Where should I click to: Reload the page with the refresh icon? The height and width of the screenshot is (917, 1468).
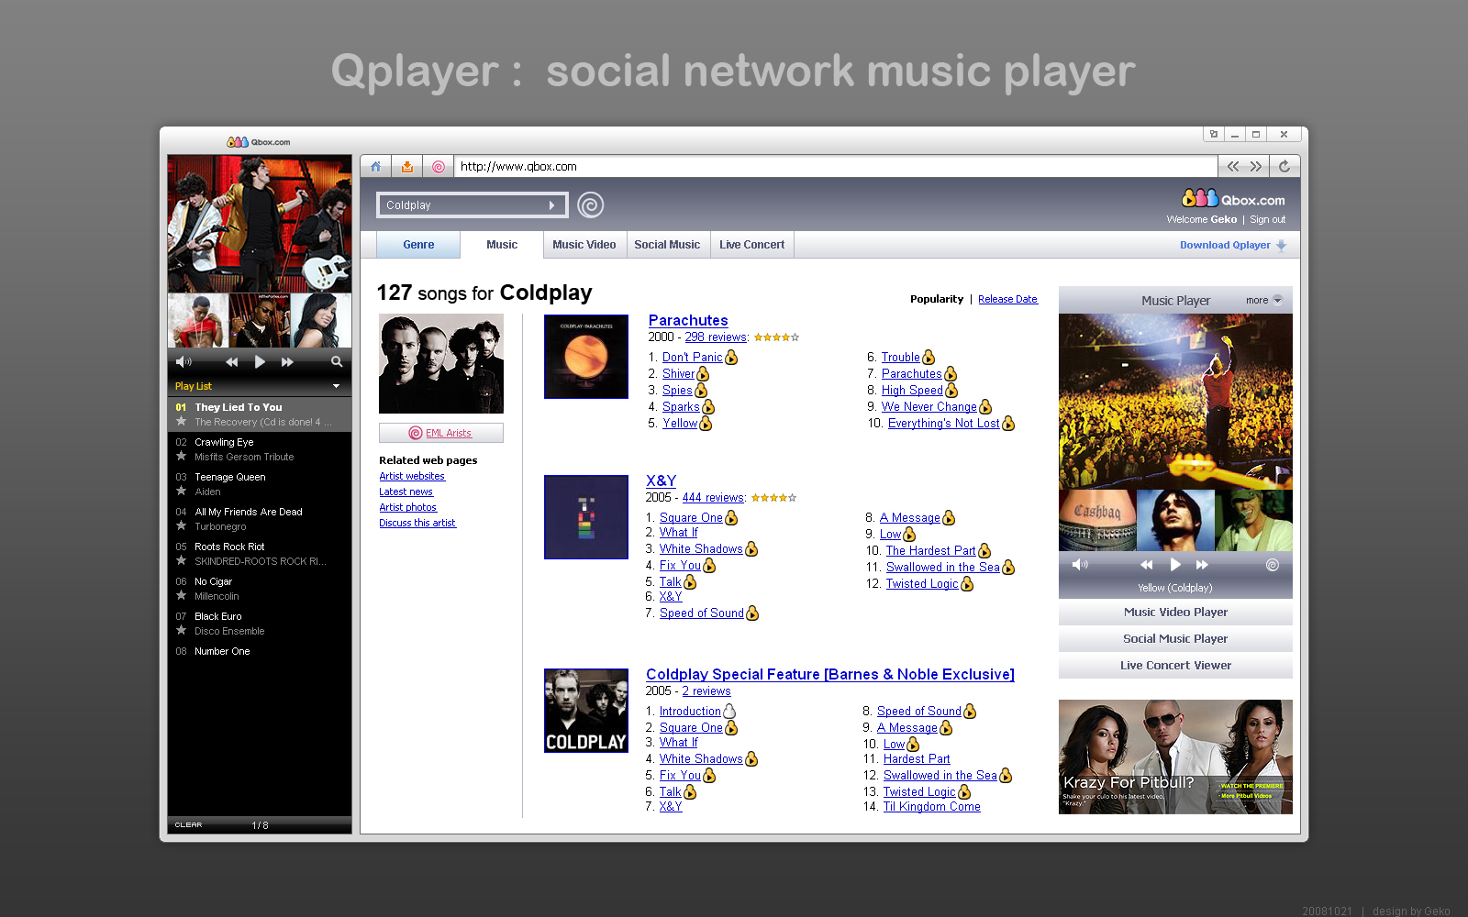point(1284,167)
